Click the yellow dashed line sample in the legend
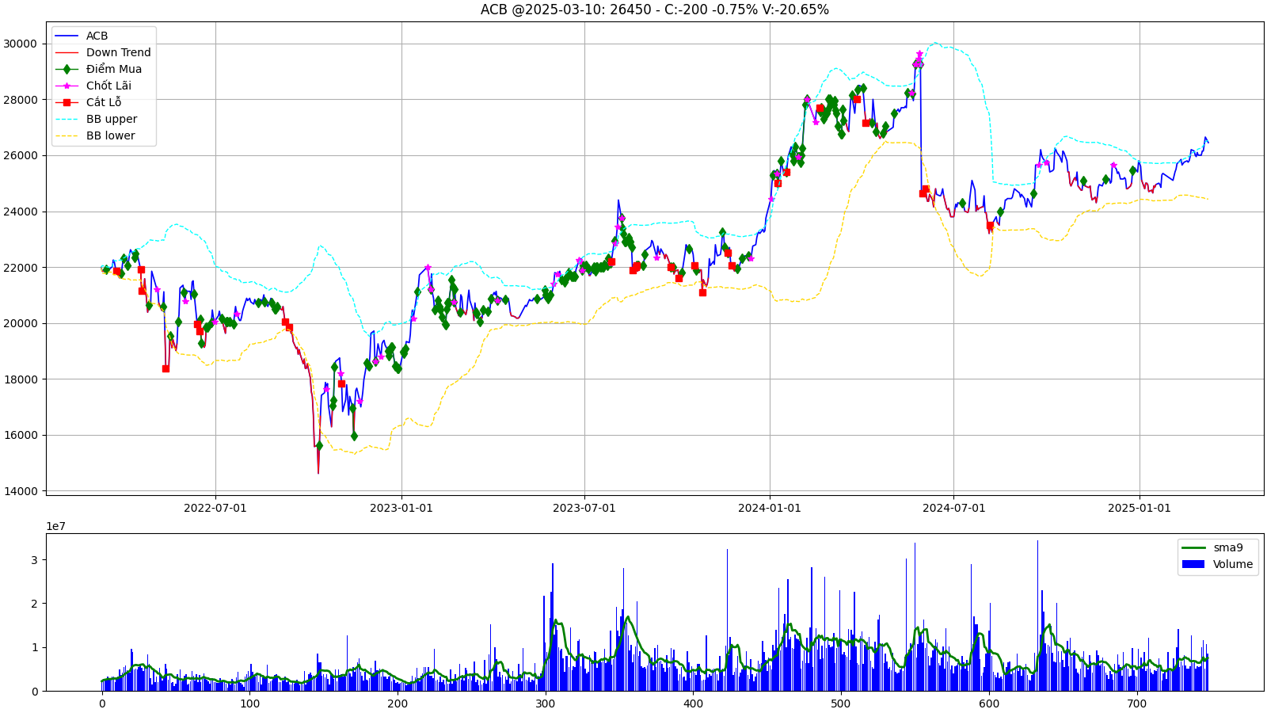The image size is (1267, 713). pos(67,135)
